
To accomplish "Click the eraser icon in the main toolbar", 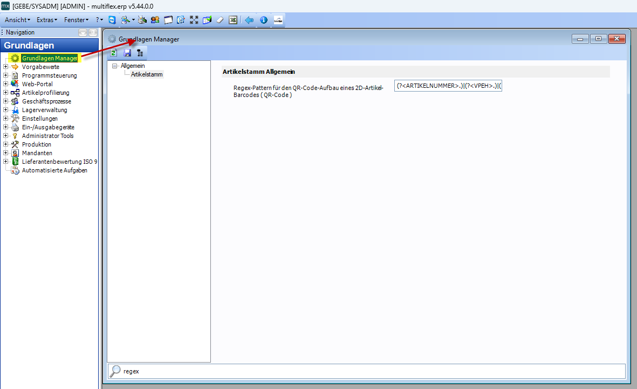I will (x=220, y=20).
